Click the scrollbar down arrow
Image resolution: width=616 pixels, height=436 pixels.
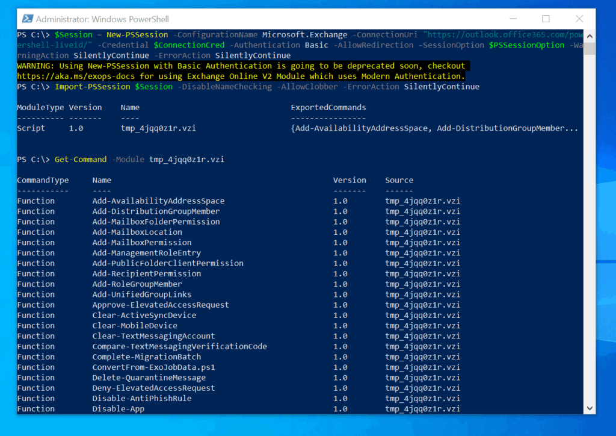click(590, 408)
